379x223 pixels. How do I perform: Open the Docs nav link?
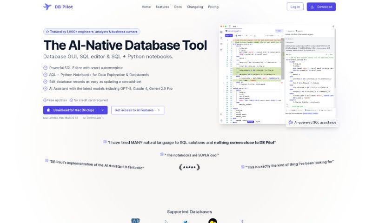178,7
